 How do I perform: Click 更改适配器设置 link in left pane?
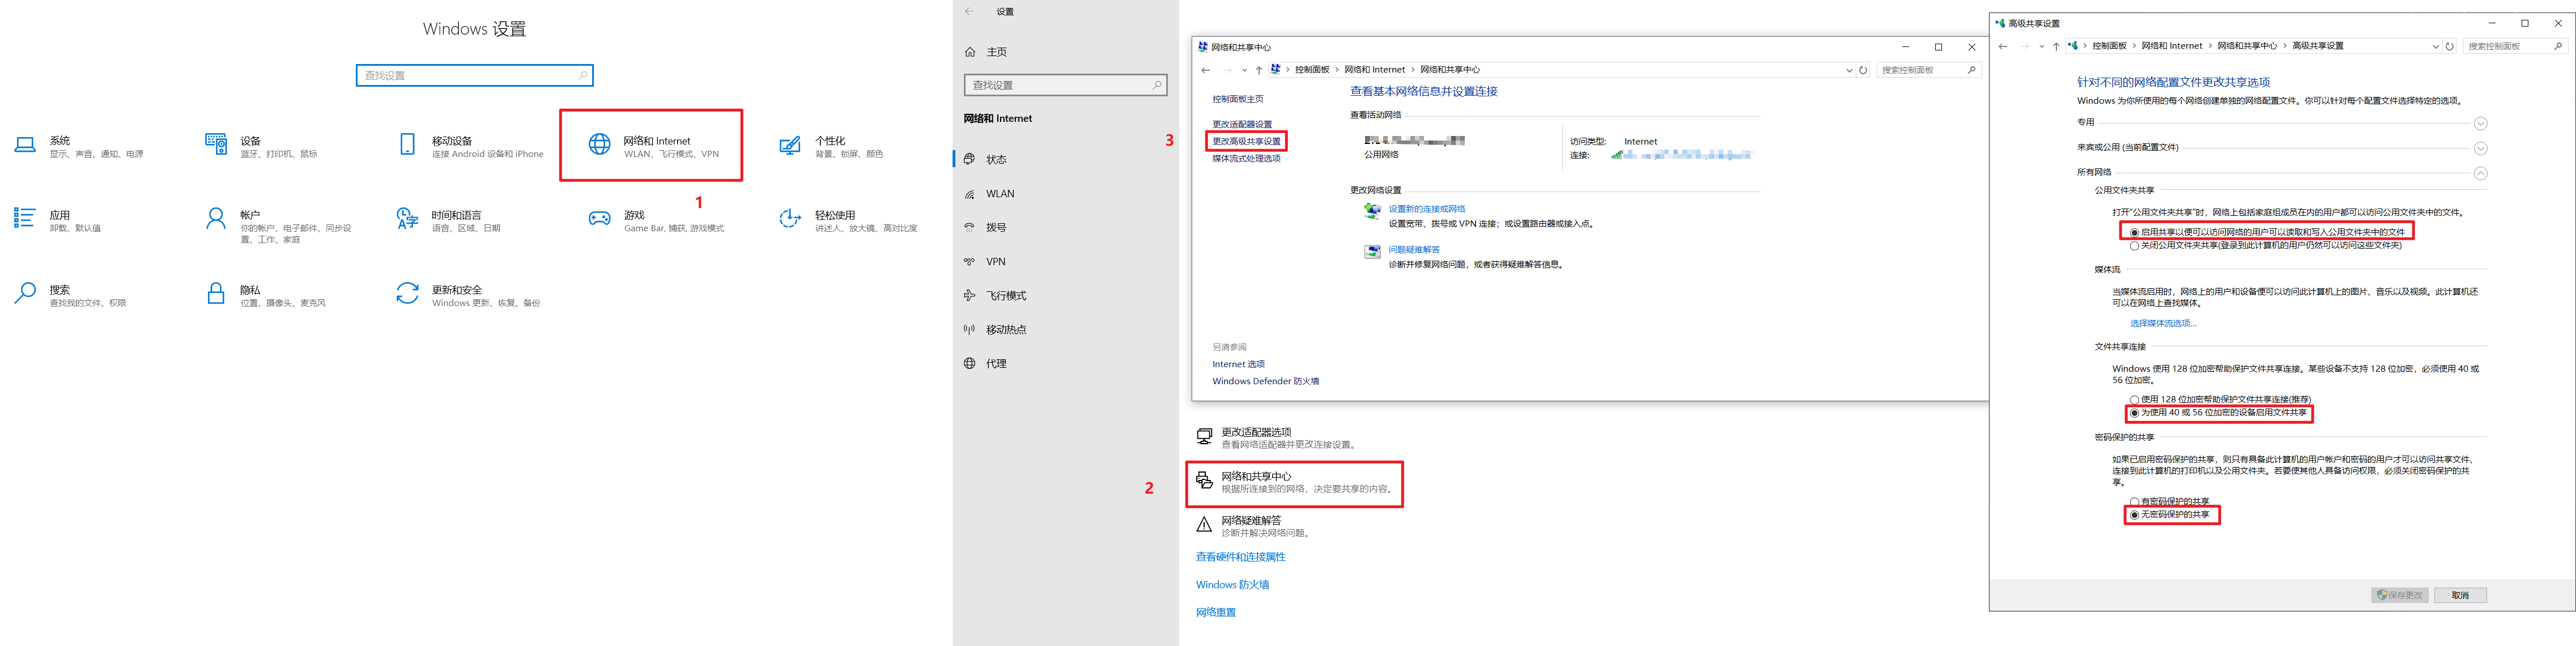tap(1242, 125)
